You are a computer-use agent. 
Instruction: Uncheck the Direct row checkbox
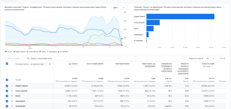(x=7, y=96)
